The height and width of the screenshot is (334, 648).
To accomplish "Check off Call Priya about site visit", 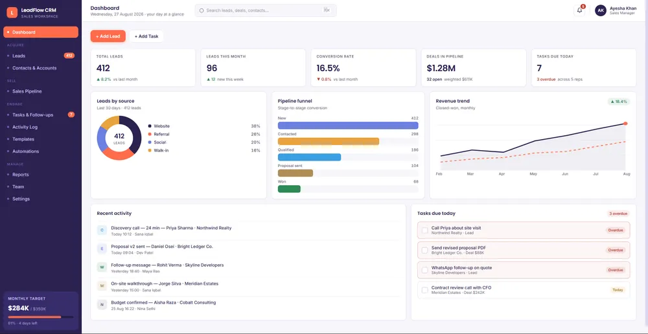I will coord(424,230).
